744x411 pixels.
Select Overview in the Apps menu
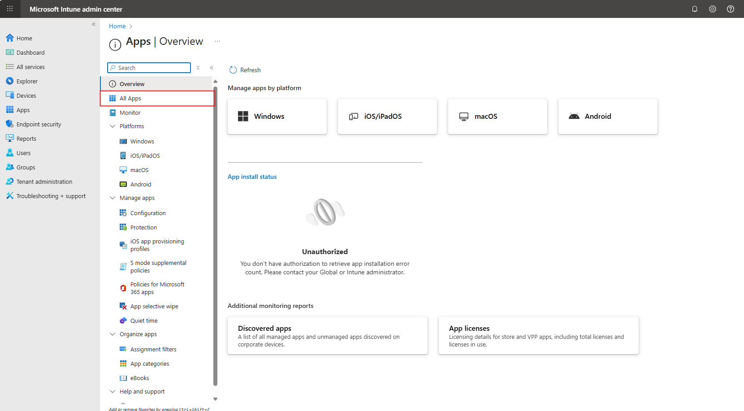(156, 84)
